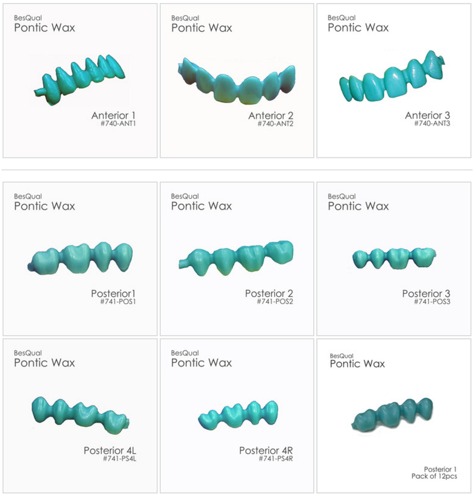Image resolution: width=474 pixels, height=497 pixels.
Task: Open the Anterior 1 pontic wax image
Action: [80, 80]
